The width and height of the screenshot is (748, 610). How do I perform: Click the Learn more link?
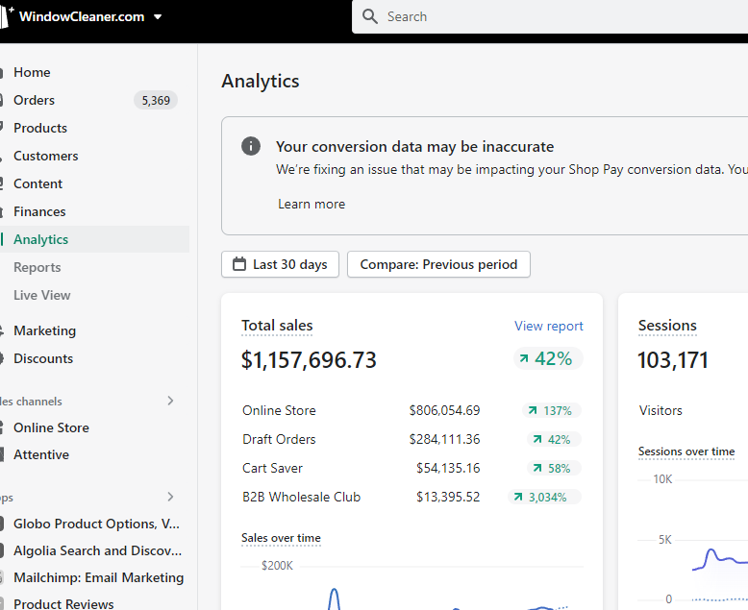coord(312,204)
